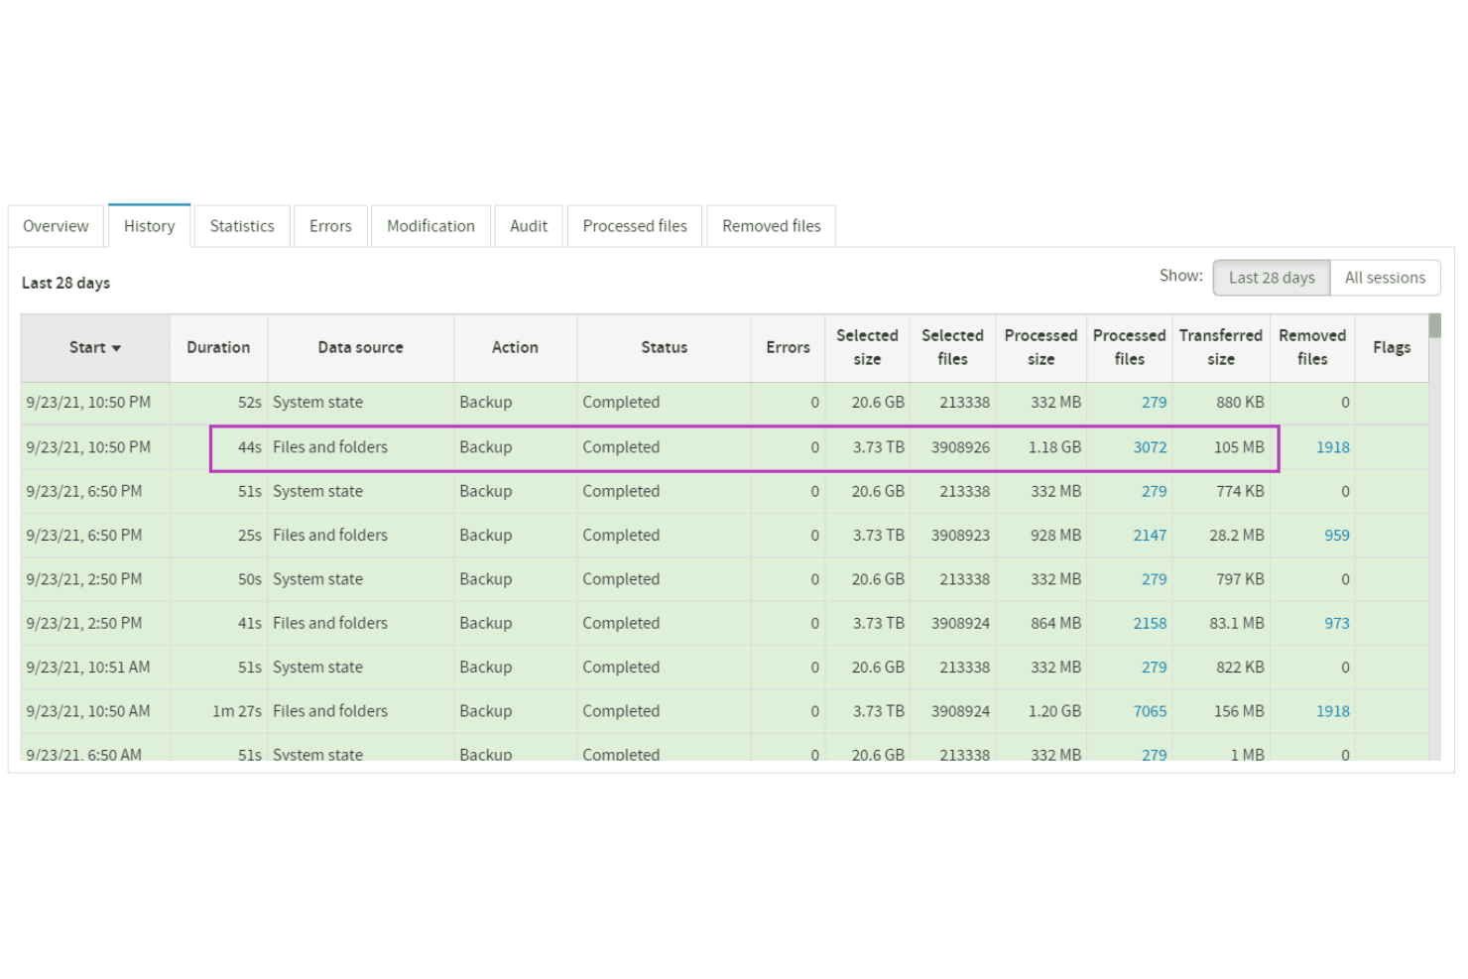The image size is (1468, 979).
Task: Sort by Processed files column header
Action: [1129, 347]
